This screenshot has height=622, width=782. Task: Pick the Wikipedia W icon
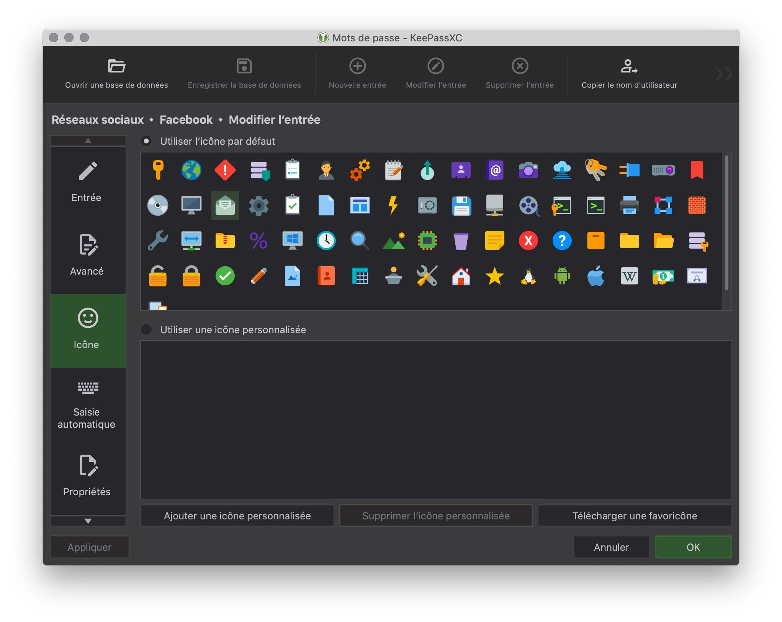pyautogui.click(x=630, y=276)
